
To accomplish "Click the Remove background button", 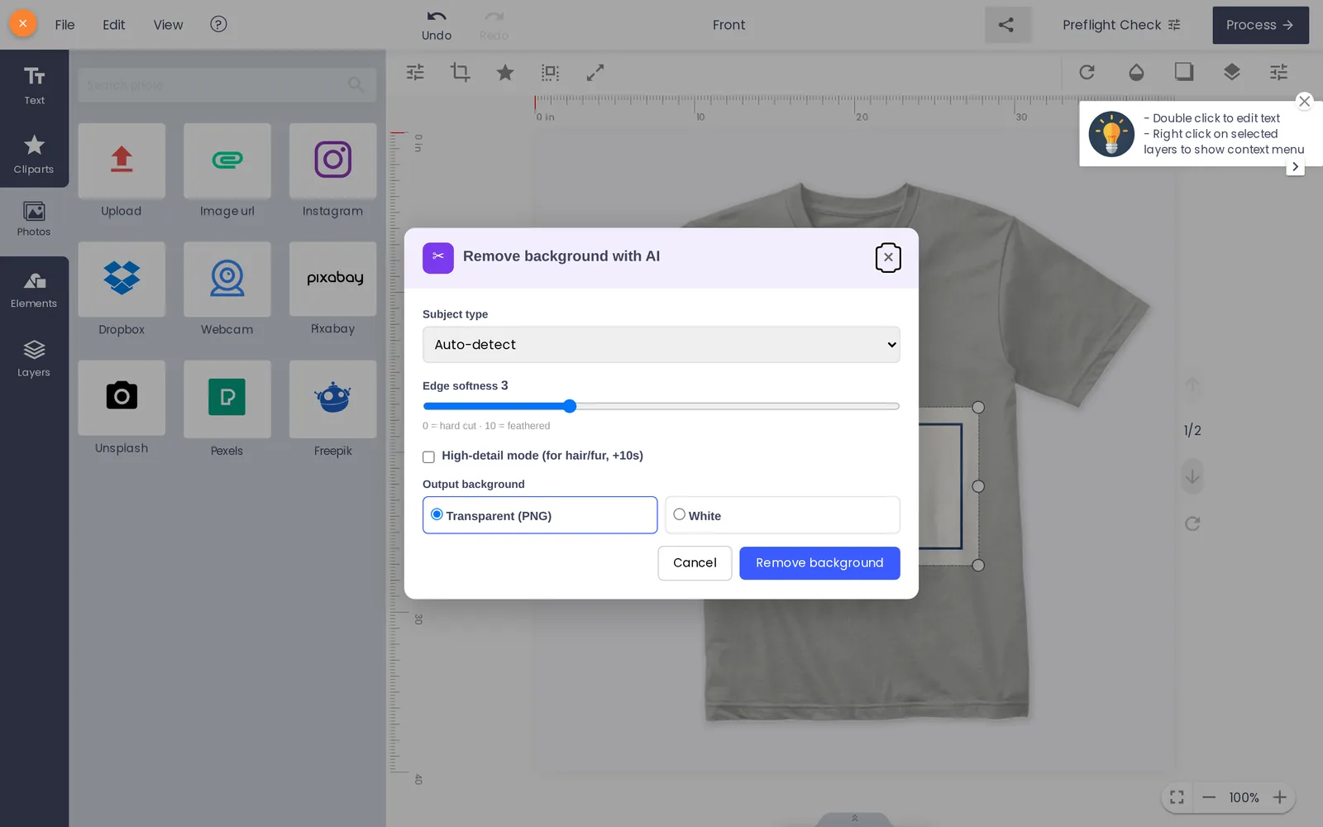I will click(x=819, y=563).
